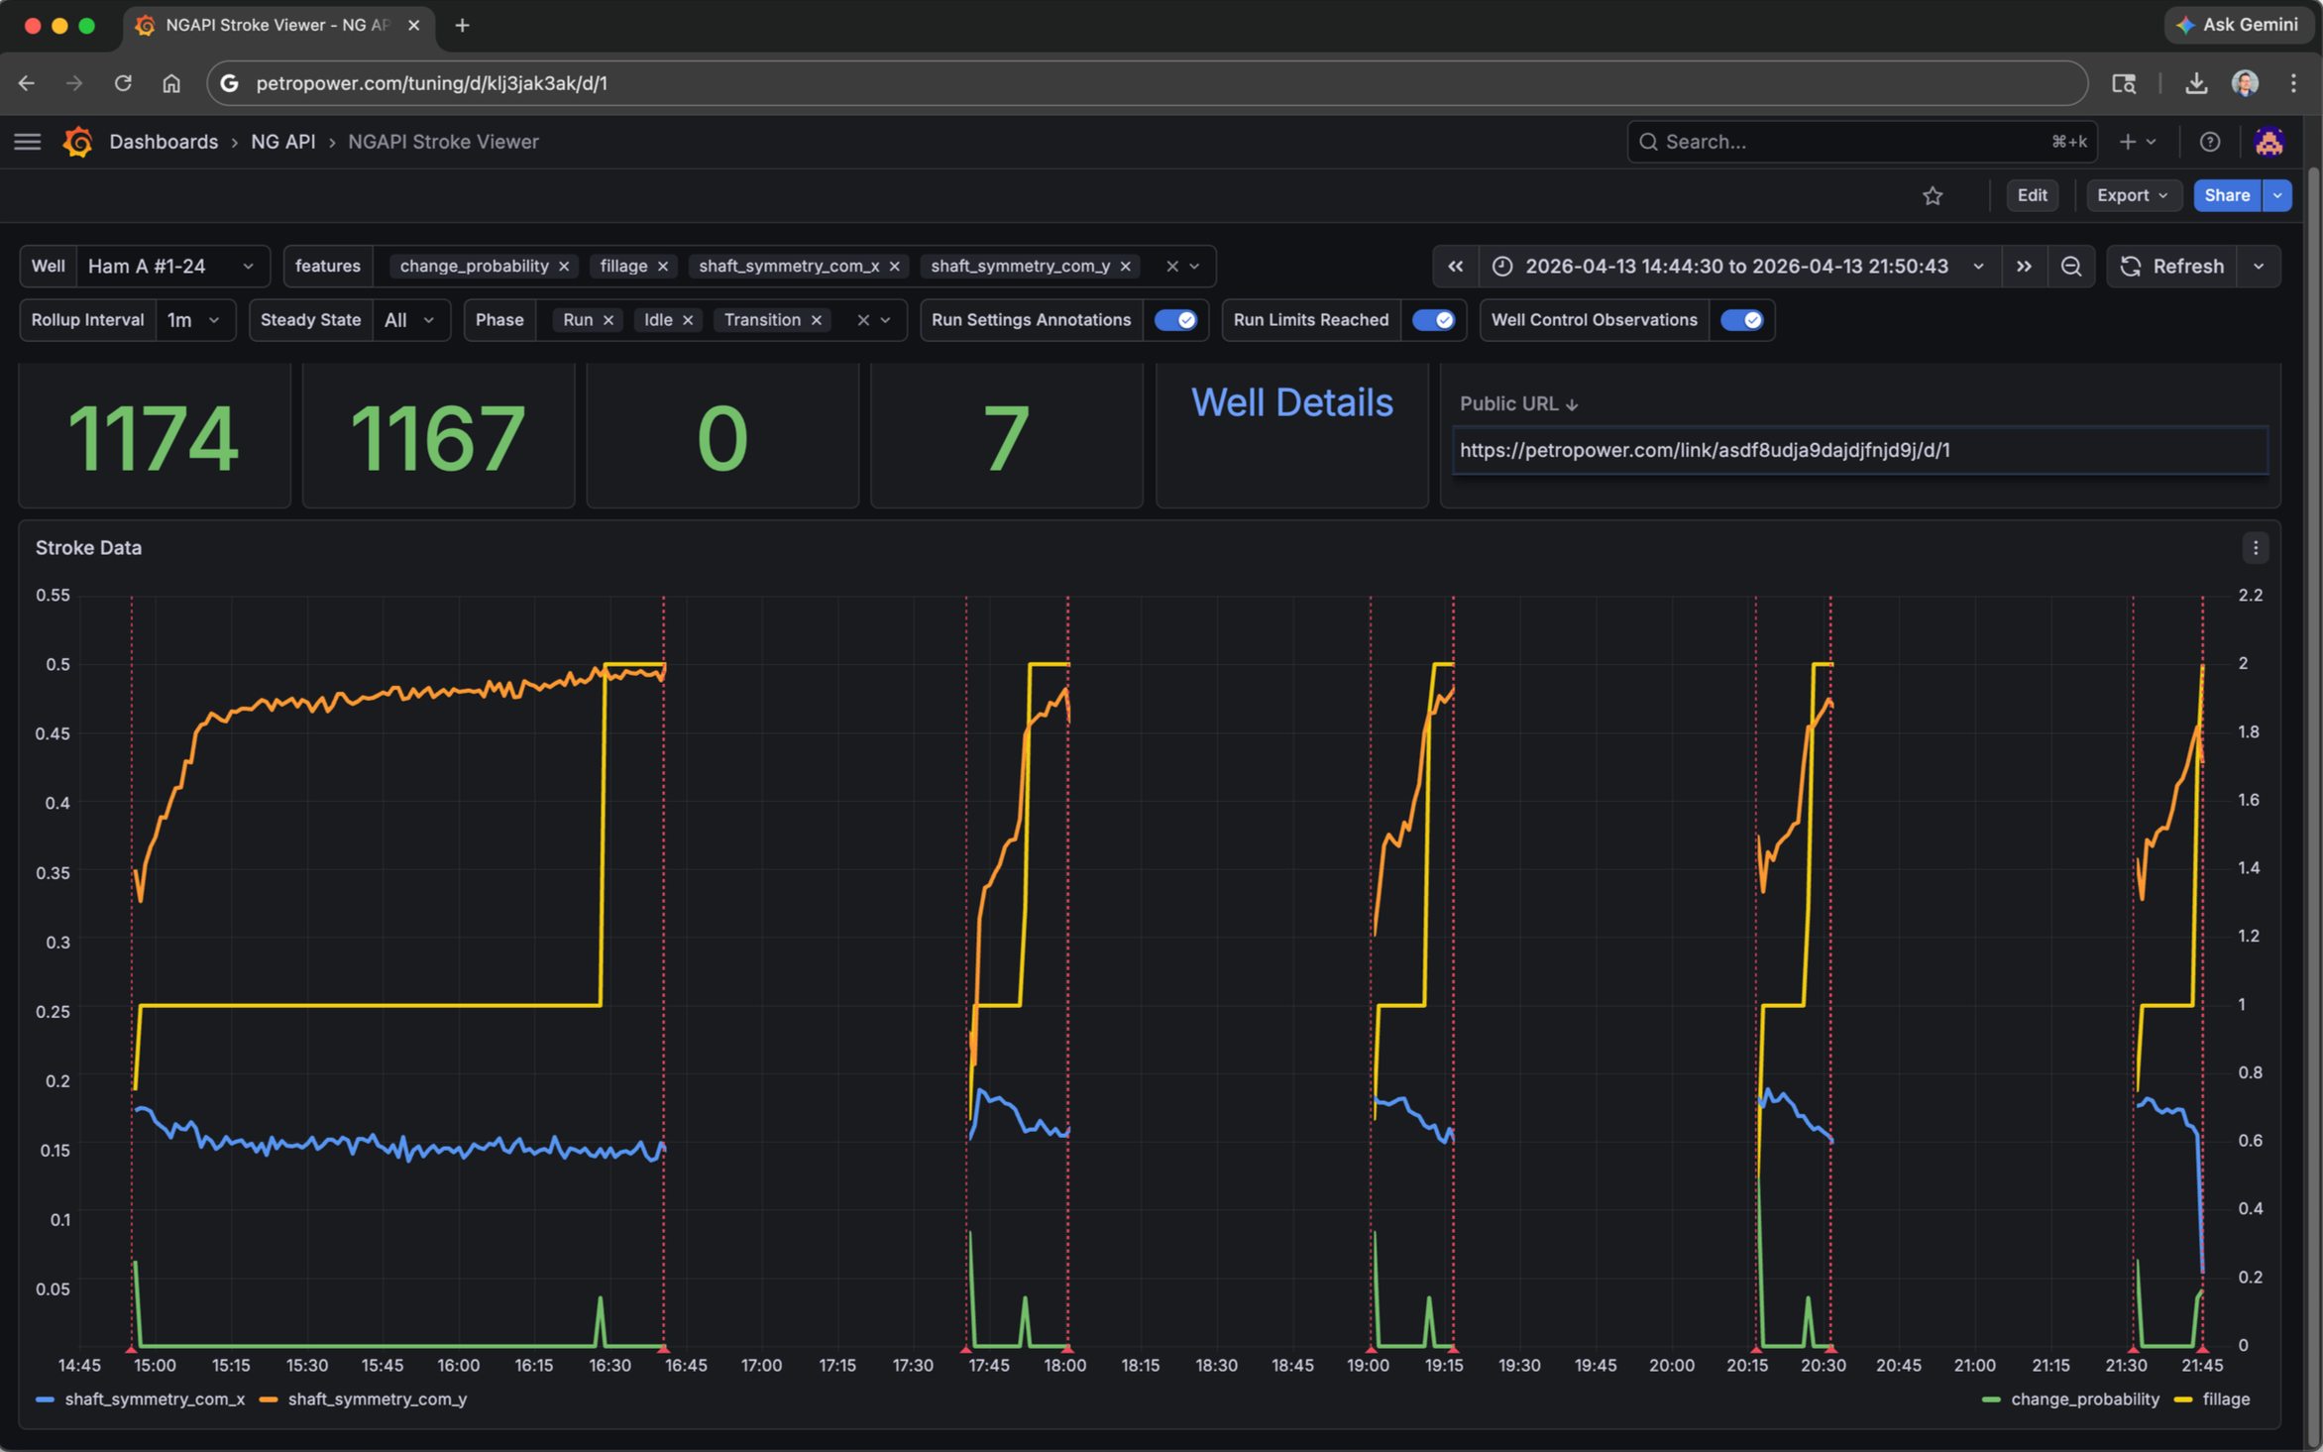
Task: Shift time range forward
Action: pyautogui.click(x=2024, y=266)
